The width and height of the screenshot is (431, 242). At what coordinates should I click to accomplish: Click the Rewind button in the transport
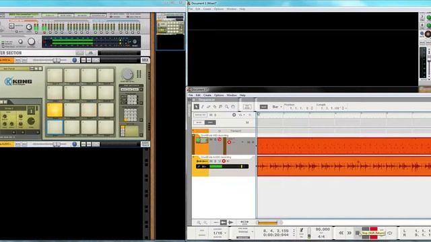(341, 233)
